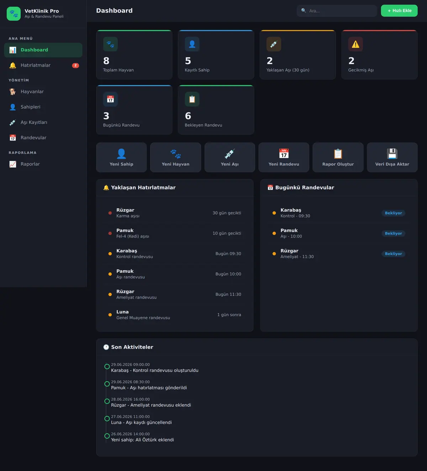Select the Karabaş Kontrol randevusu reminder
This screenshot has height=471, width=427.
pyautogui.click(x=175, y=253)
